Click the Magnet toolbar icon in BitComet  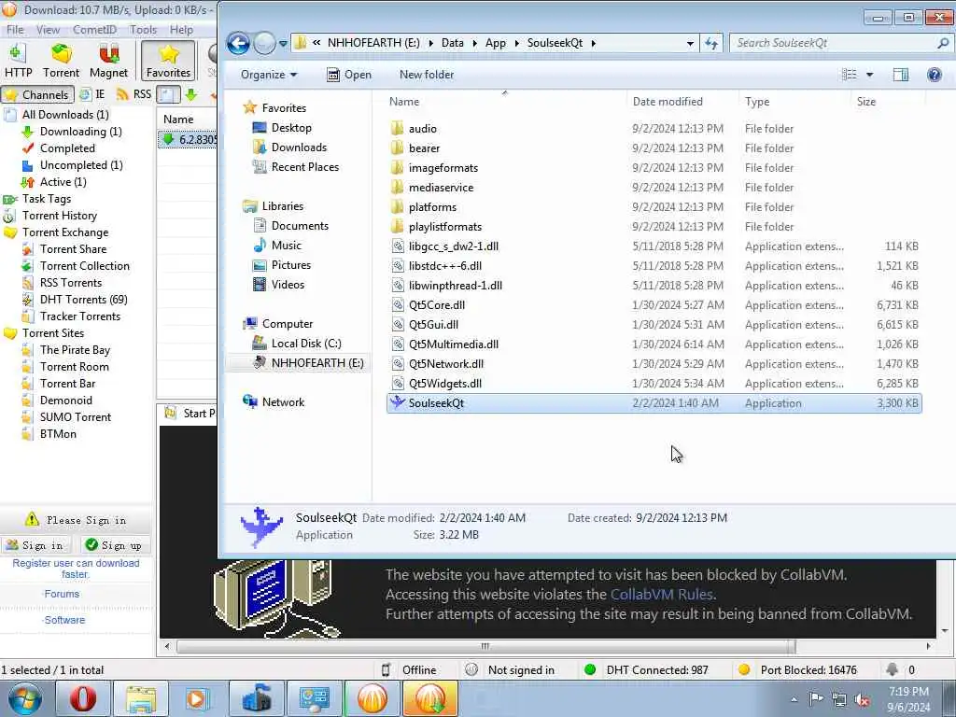tap(108, 61)
